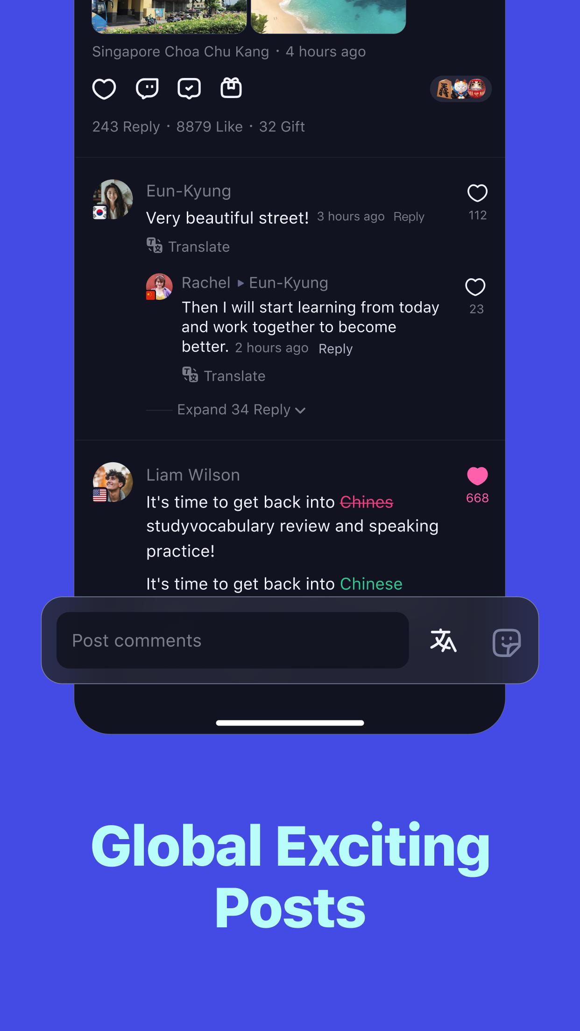Open the sticker picker icon

coord(507,643)
